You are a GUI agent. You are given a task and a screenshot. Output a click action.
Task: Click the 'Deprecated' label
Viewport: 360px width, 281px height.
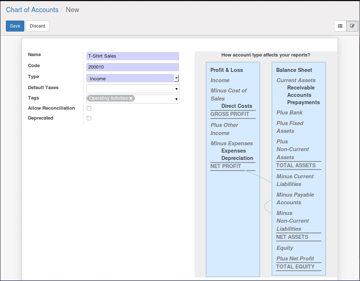tap(41, 118)
